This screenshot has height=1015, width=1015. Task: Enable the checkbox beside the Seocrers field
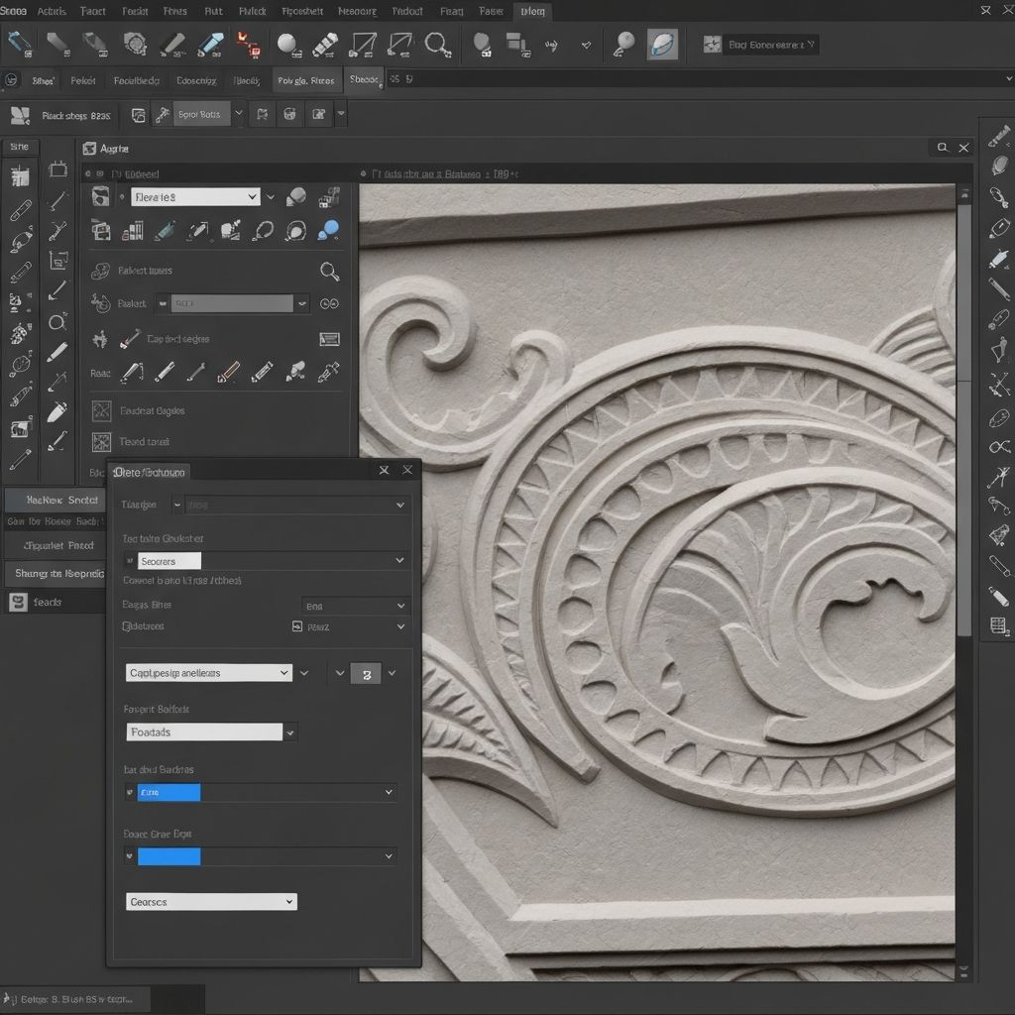click(x=129, y=560)
